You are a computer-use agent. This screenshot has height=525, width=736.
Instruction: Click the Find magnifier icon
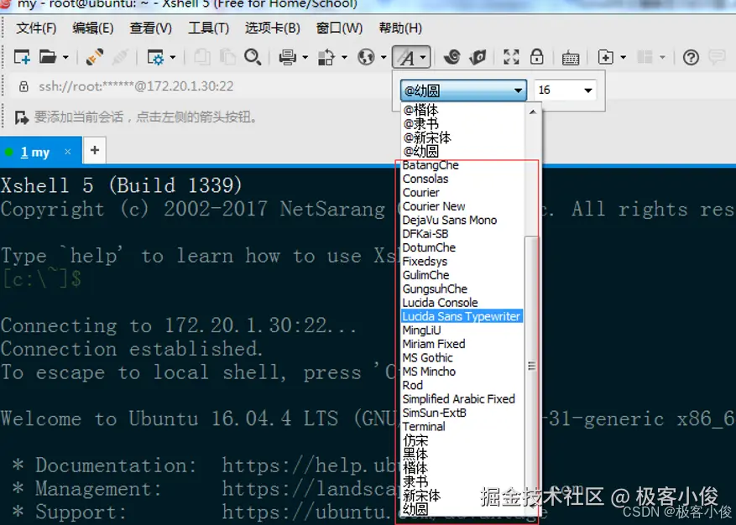pyautogui.click(x=253, y=57)
